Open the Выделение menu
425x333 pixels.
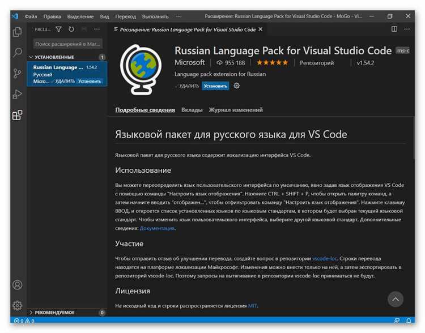click(80, 16)
